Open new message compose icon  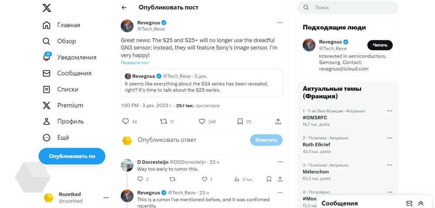coord(409,203)
